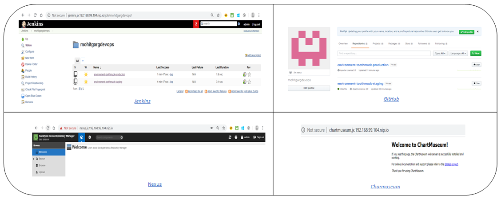Click the Nexus Browse cube icon in header
The image size is (501, 199).
click(81, 137)
